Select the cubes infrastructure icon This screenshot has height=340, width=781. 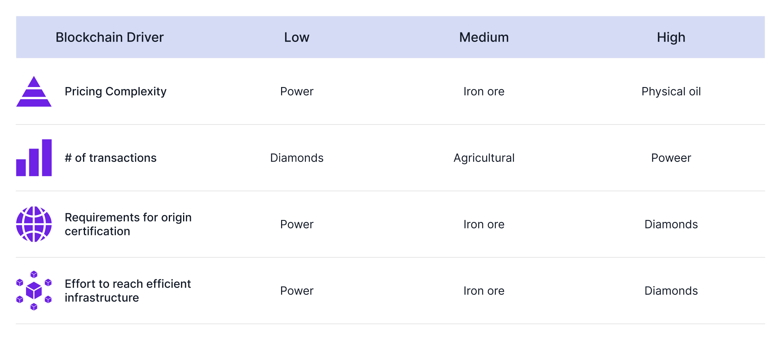[34, 291]
